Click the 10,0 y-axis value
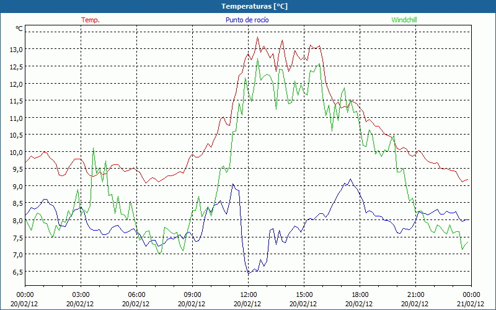Image resolution: width=496 pixels, height=310 pixels. pyautogui.click(x=16, y=152)
